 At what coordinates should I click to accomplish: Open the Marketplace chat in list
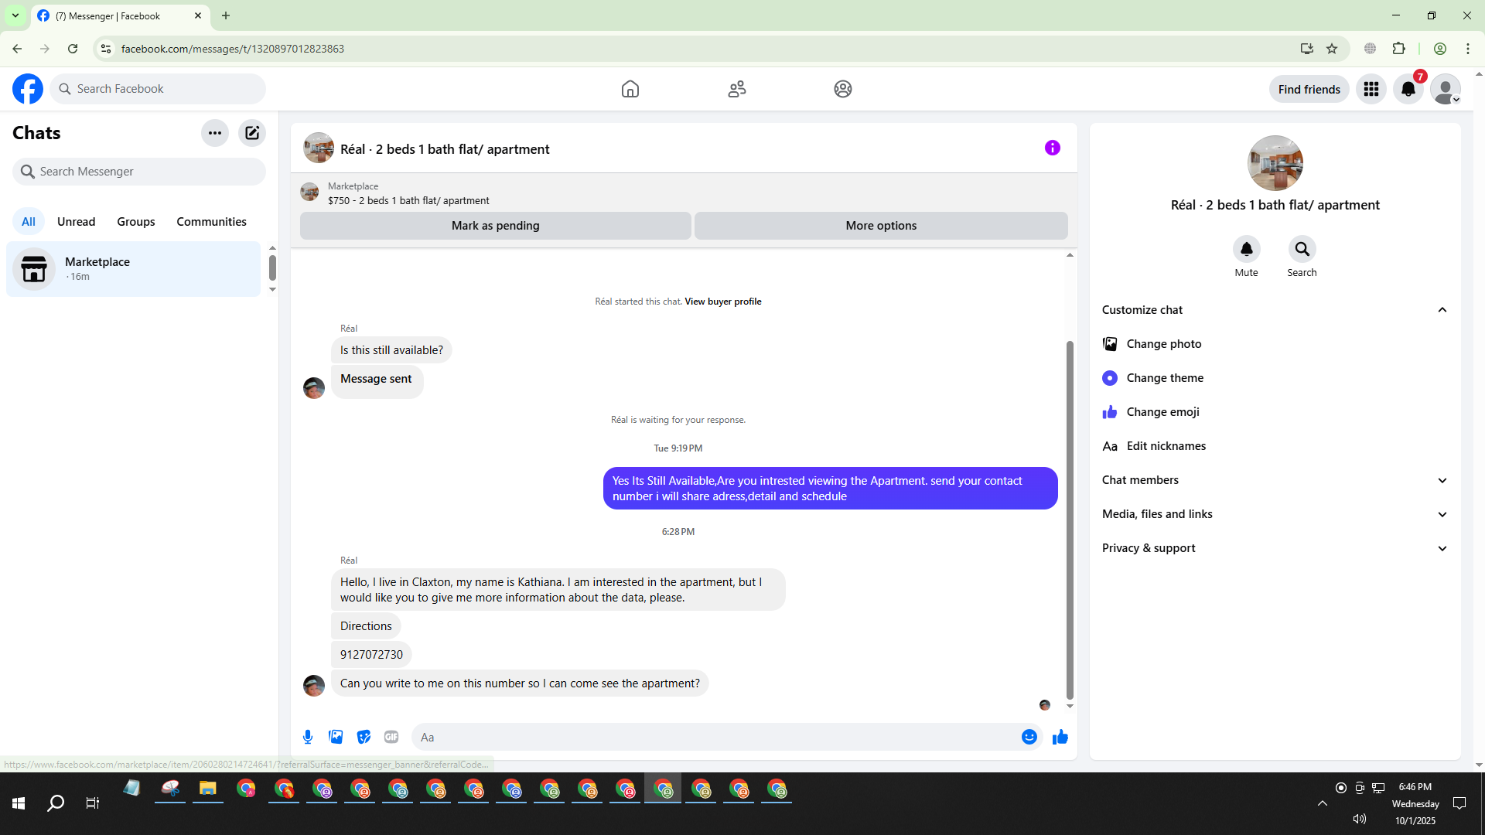click(x=134, y=269)
